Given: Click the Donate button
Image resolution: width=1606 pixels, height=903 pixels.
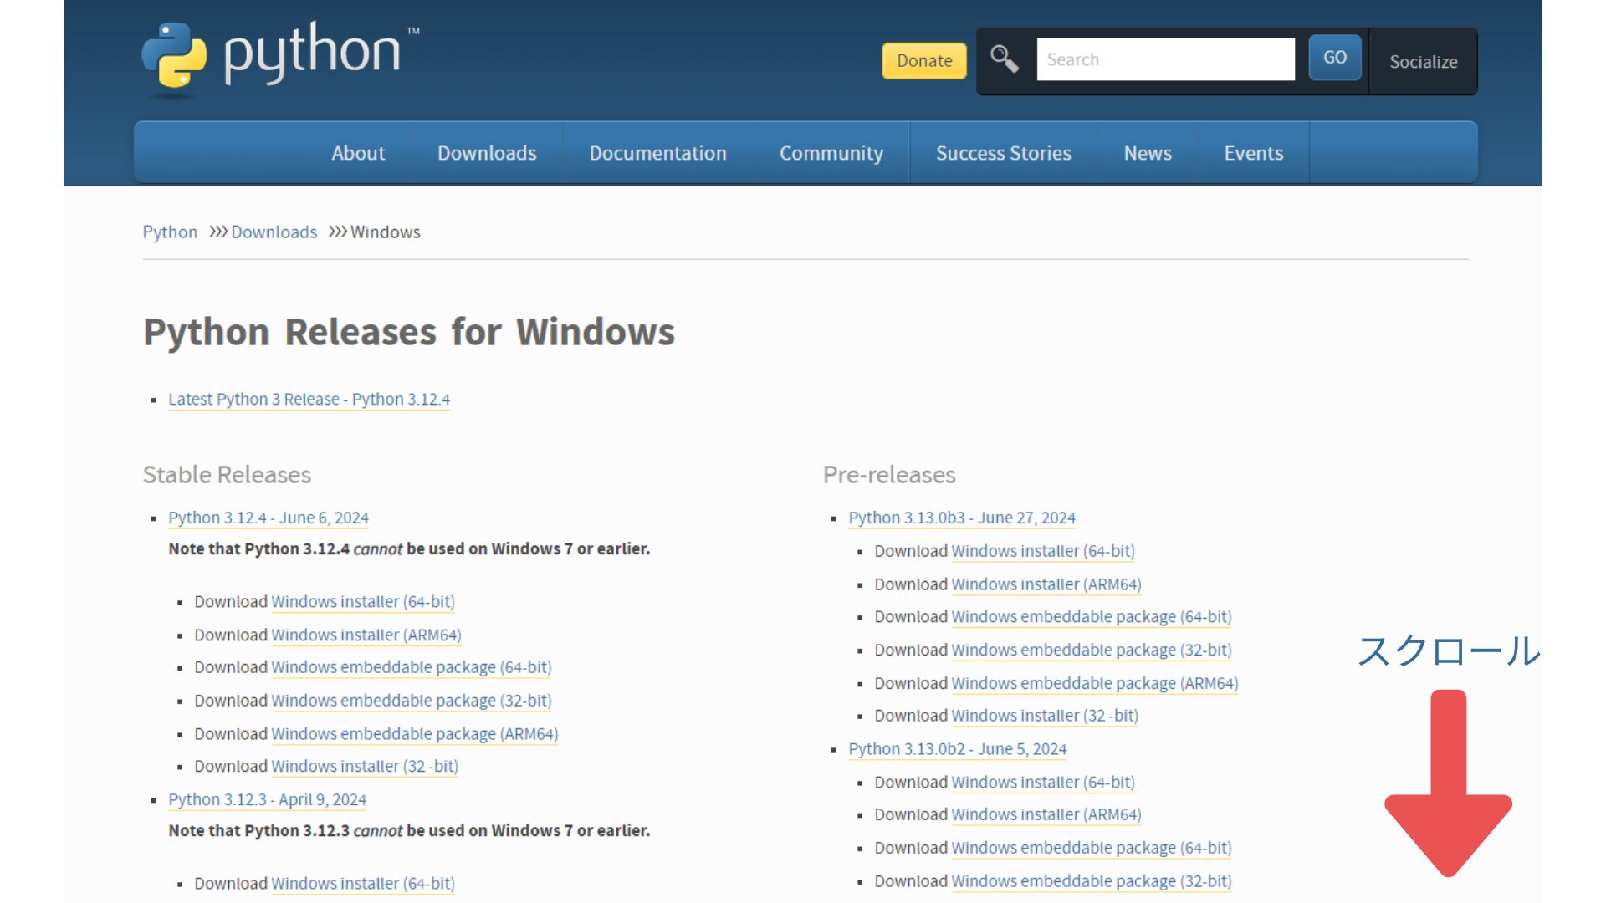Looking at the screenshot, I should click(x=924, y=61).
